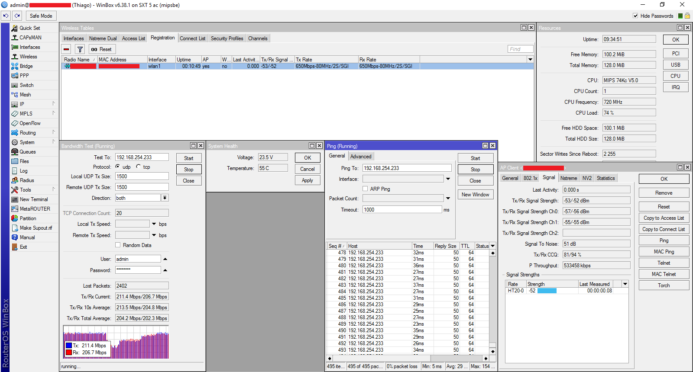Click the Ping results vertical scrollbar
This screenshot has width=693, height=372.
pyautogui.click(x=492, y=302)
